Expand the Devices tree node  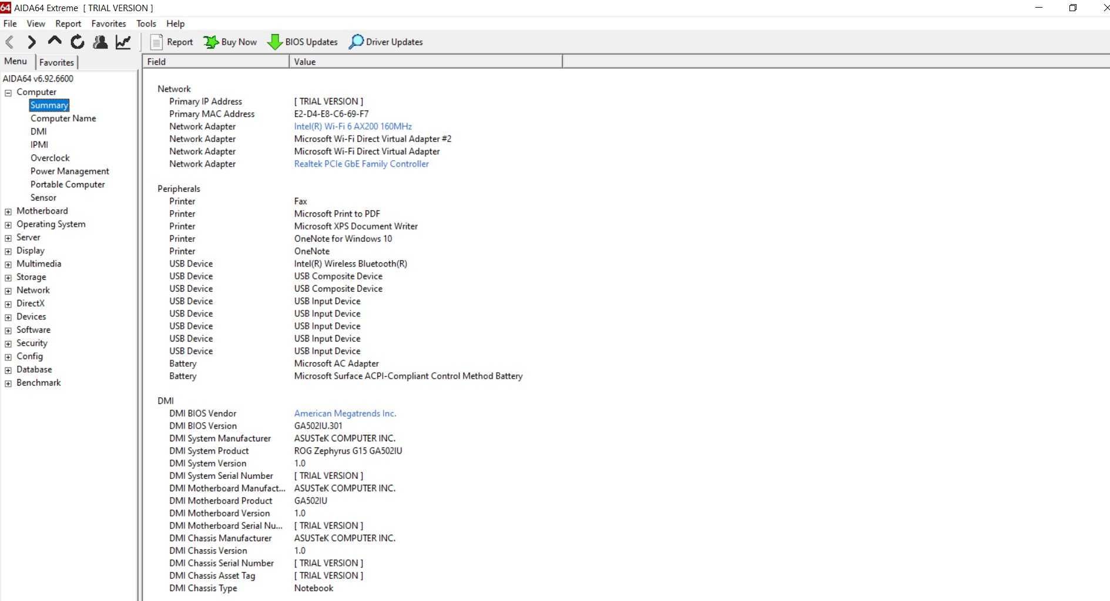tap(8, 318)
